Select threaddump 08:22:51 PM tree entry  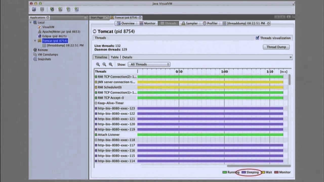coord(65,45)
